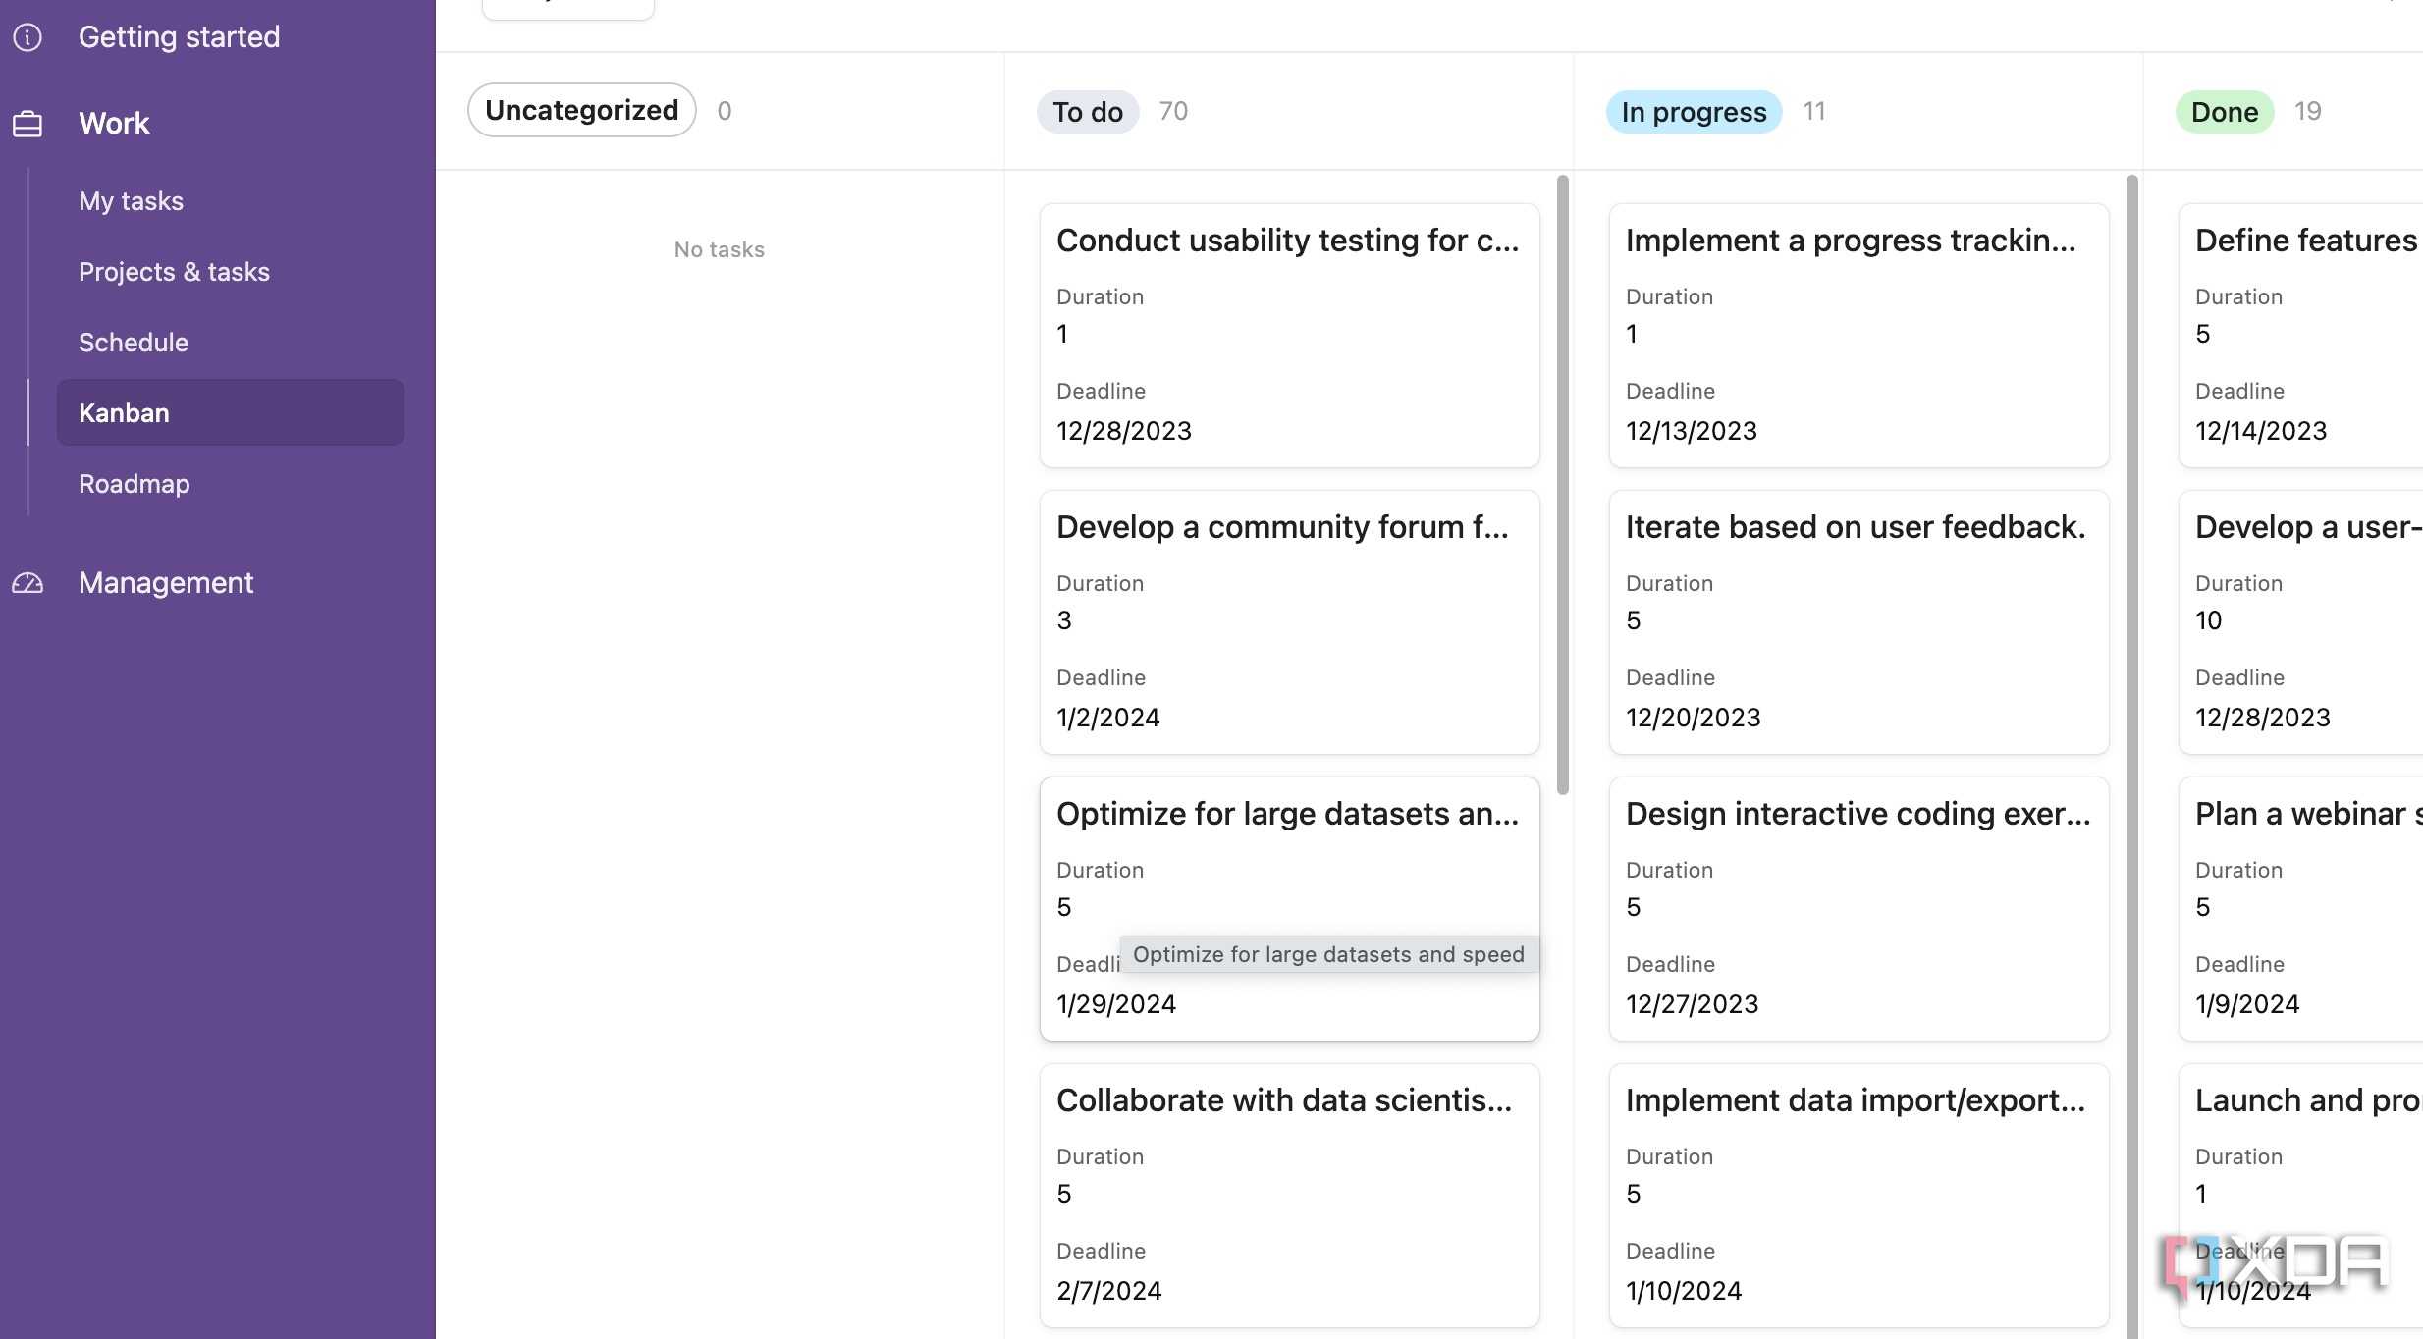The height and width of the screenshot is (1339, 2423).
Task: Click the To do column tag
Action: tap(1088, 112)
